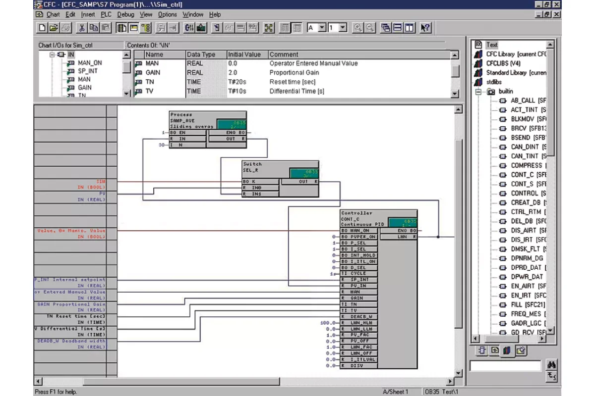The height and width of the screenshot is (396, 595).
Task: Open the sheet number 1 dropdown
Action: click(x=343, y=28)
